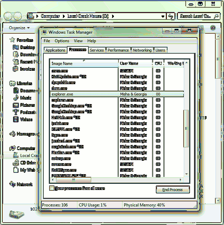Open Task Manager View menu
This screenshot has width=224, height=225.
coord(78,41)
